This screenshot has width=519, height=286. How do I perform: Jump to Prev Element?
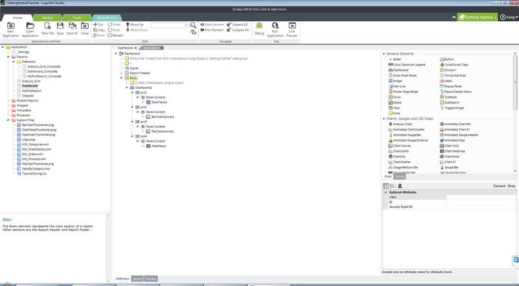[212, 30]
